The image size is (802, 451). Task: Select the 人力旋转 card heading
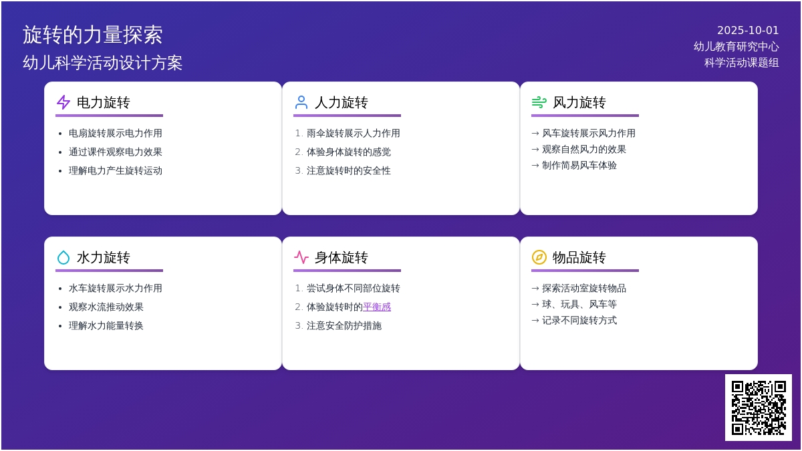[342, 103]
